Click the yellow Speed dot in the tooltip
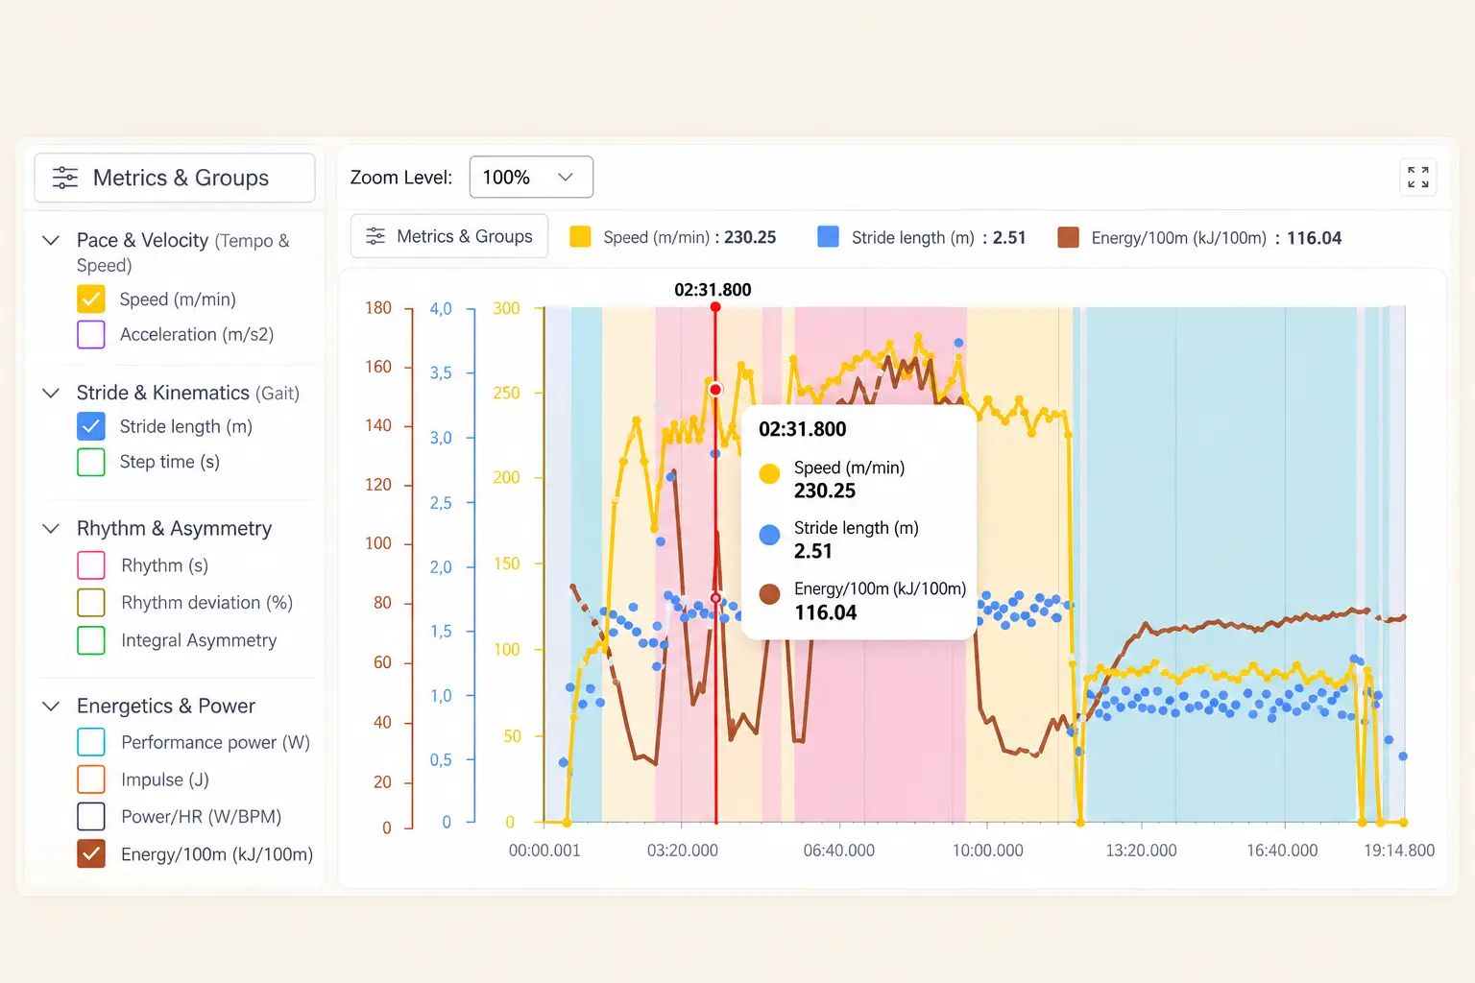The height and width of the screenshot is (983, 1475). click(769, 473)
